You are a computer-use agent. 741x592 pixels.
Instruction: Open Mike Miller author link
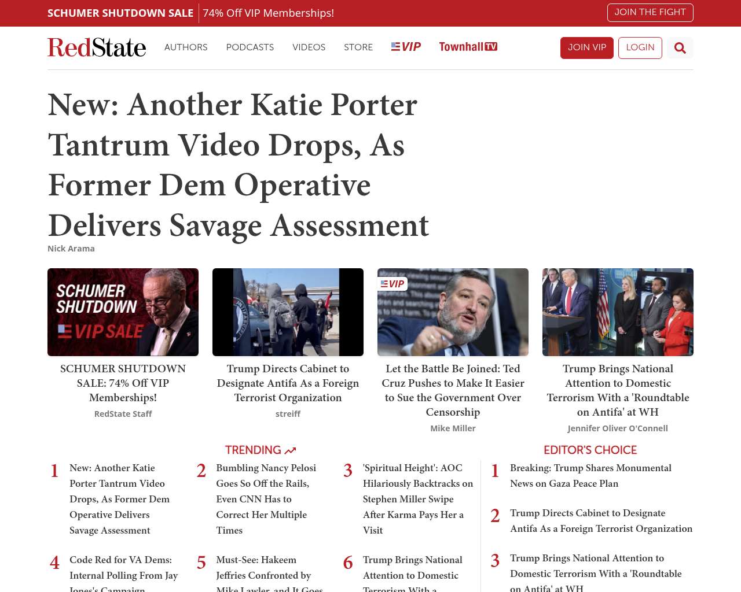pyautogui.click(x=453, y=428)
